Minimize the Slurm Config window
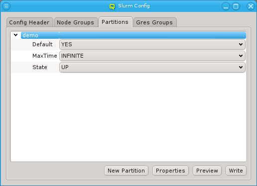Viewport: 257px width, 186px height. pos(226,6)
